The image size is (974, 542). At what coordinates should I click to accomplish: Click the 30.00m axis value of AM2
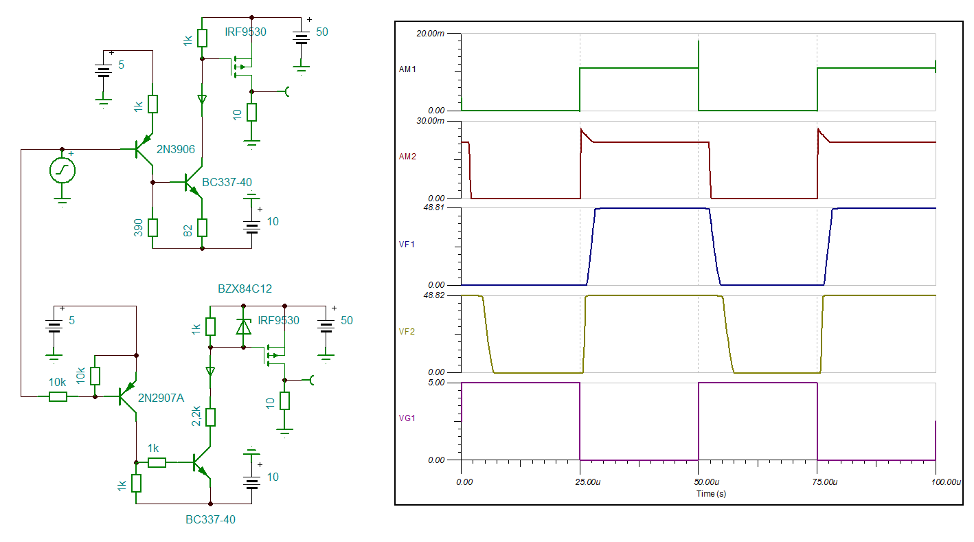coord(431,121)
